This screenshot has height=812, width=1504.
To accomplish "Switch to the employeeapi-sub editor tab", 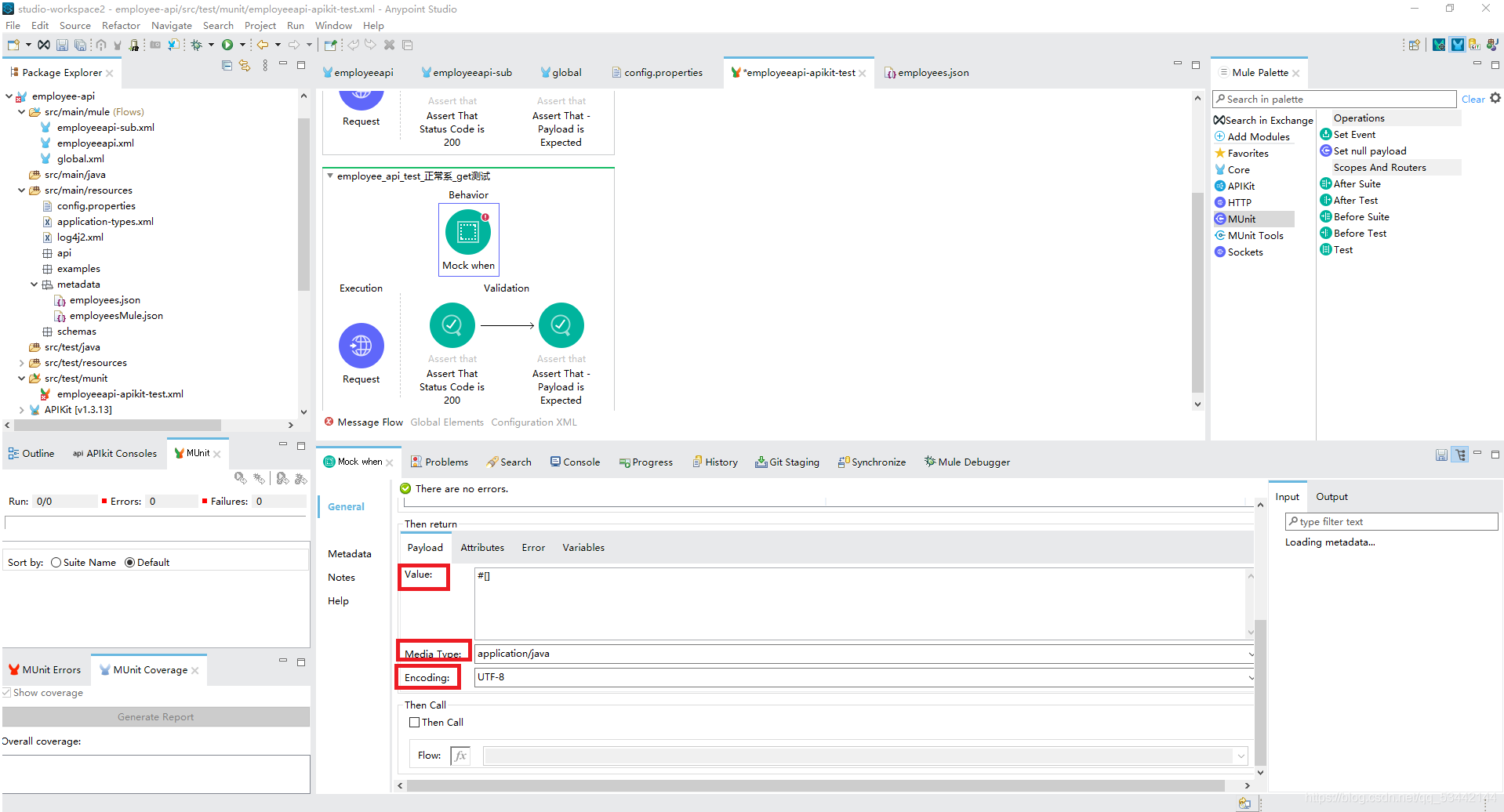I will click(x=467, y=72).
